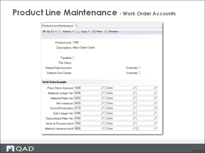Open lookup for Material Rate Var Cons field
The width and height of the screenshot is (205, 153).
[134, 98]
